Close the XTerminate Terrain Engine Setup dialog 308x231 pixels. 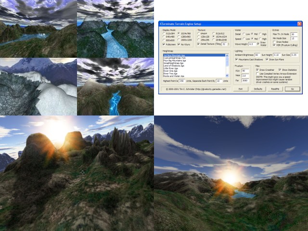[299, 24]
